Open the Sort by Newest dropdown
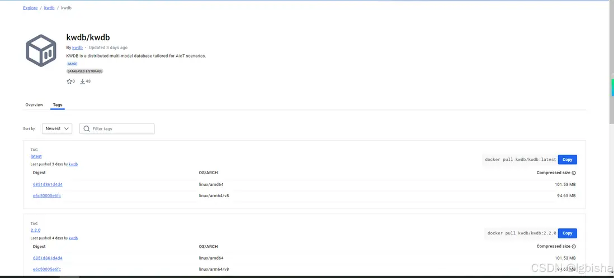The image size is (614, 278). pyautogui.click(x=57, y=128)
